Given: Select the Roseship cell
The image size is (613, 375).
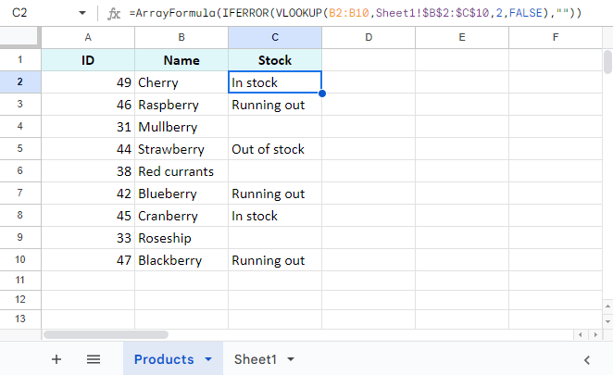Looking at the screenshot, I should coord(181,238).
